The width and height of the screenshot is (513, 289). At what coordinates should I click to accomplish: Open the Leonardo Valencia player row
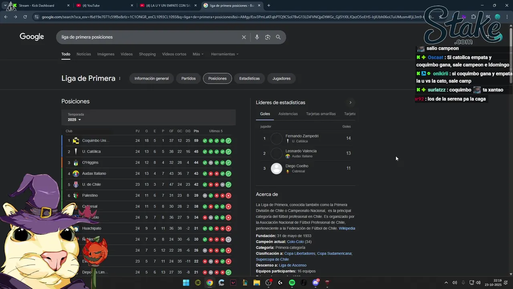point(305,153)
